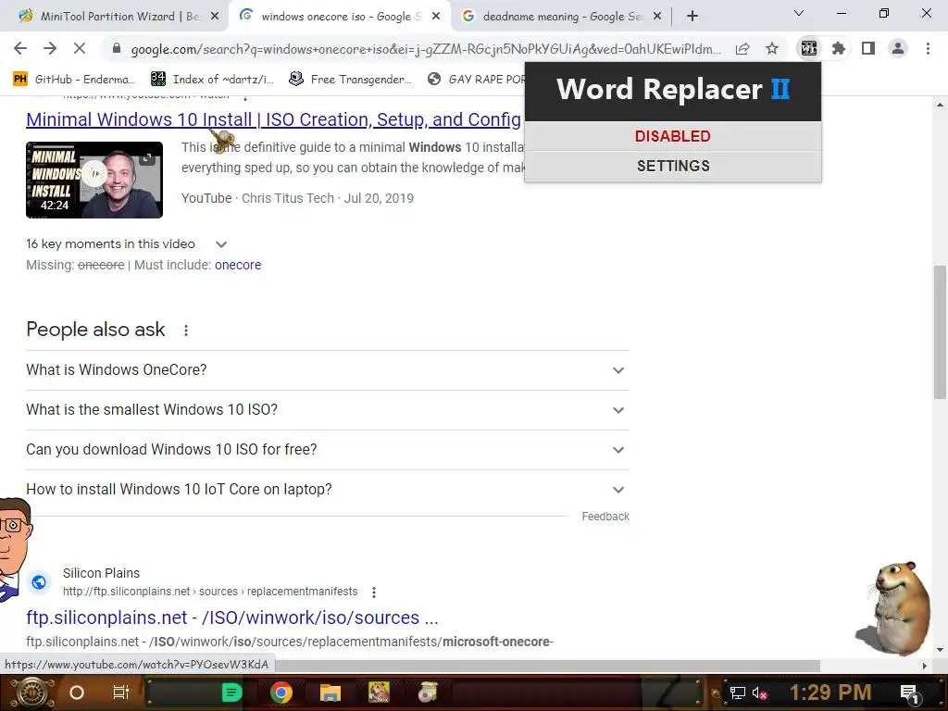Expand What is Windows OneCore question
The height and width of the screenshot is (711, 948).
point(328,370)
